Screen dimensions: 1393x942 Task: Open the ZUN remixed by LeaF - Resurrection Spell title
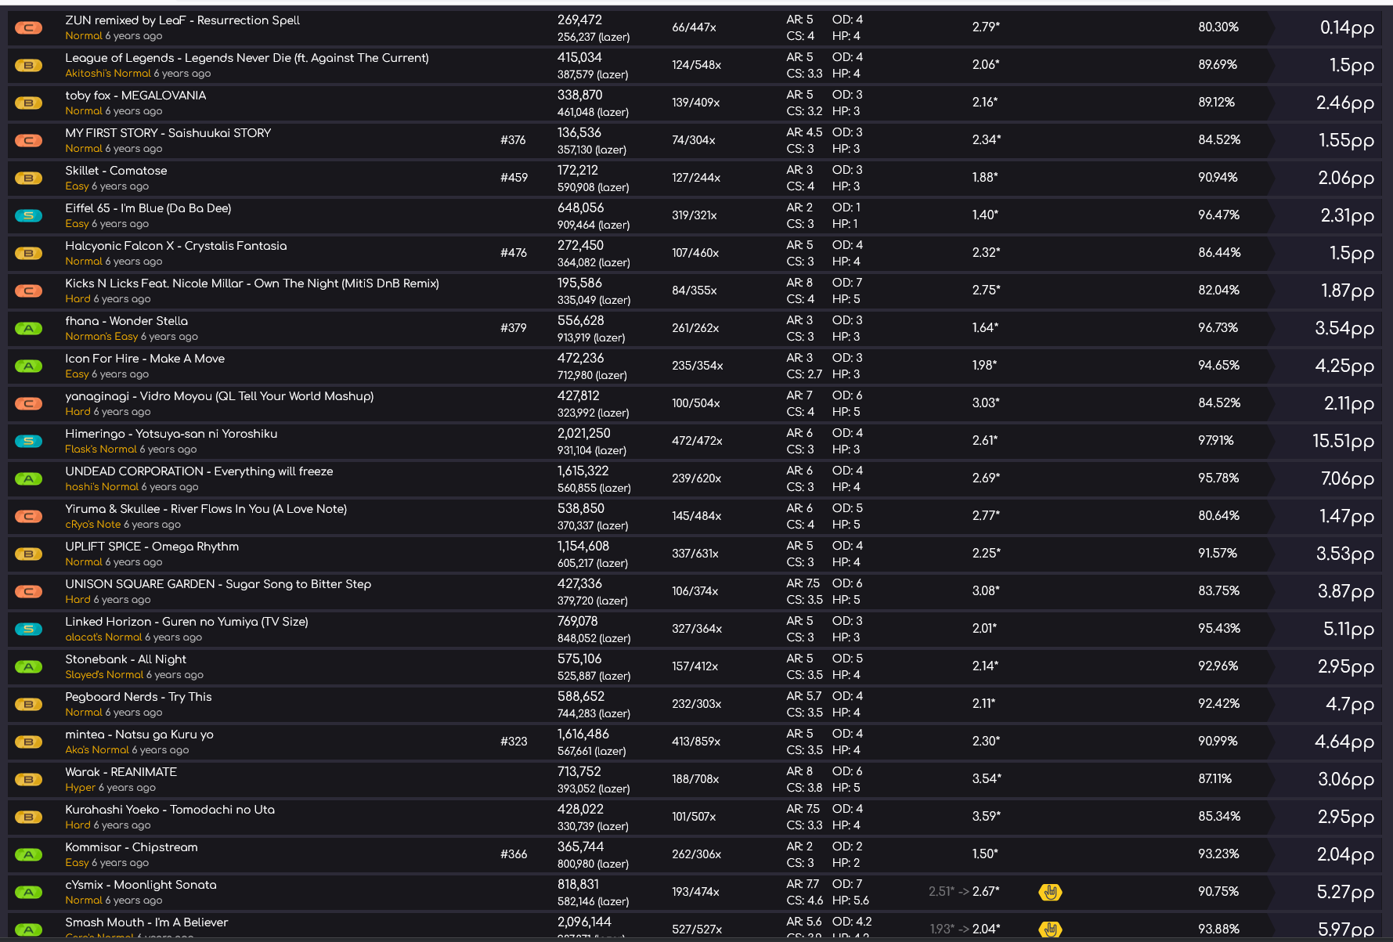(182, 20)
